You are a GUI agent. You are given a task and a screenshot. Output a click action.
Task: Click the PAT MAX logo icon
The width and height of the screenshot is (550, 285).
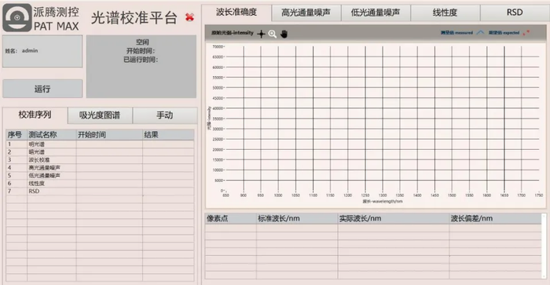coord(16,17)
